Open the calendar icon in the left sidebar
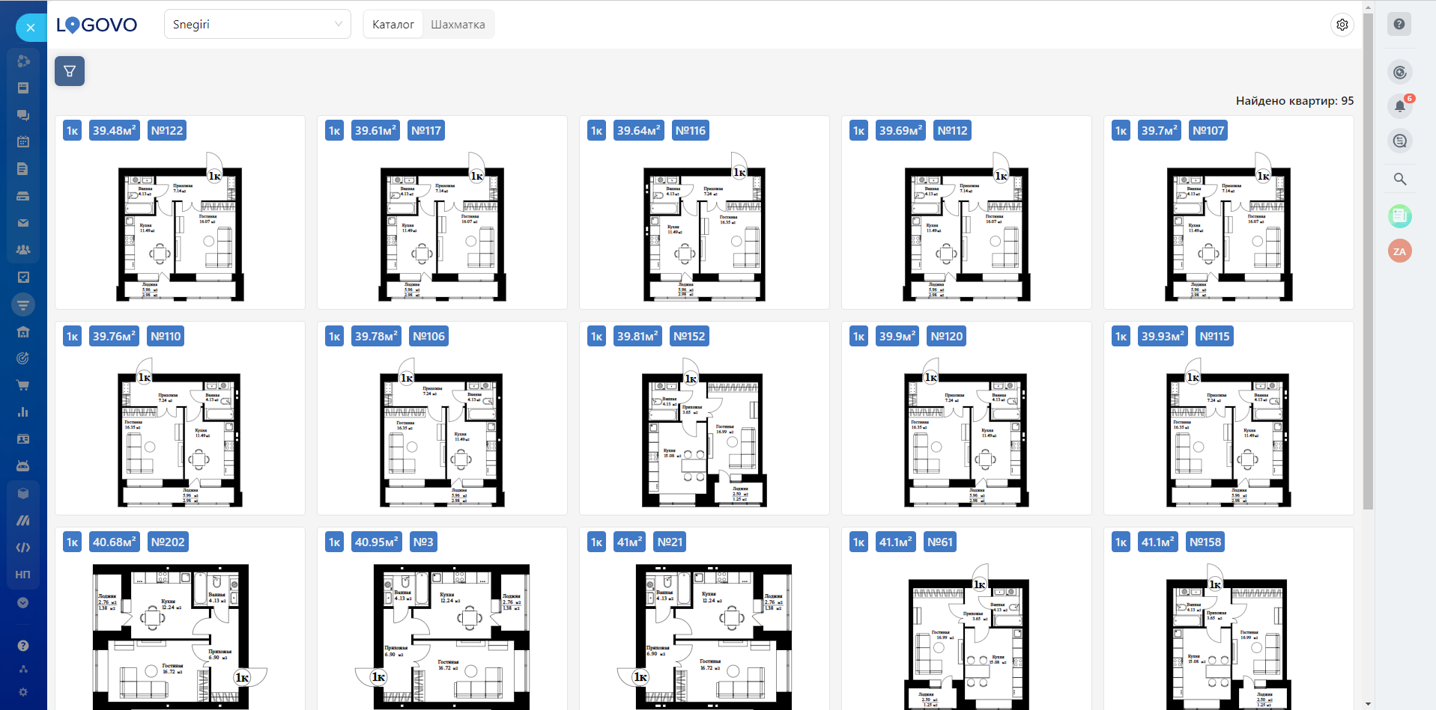 click(23, 141)
